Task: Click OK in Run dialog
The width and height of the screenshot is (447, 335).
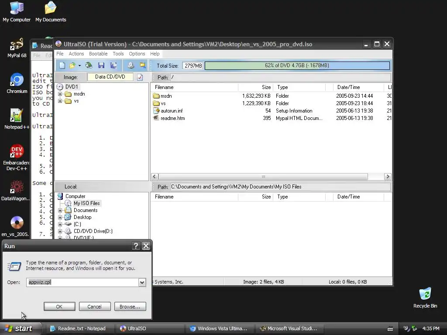Action: coord(59,307)
